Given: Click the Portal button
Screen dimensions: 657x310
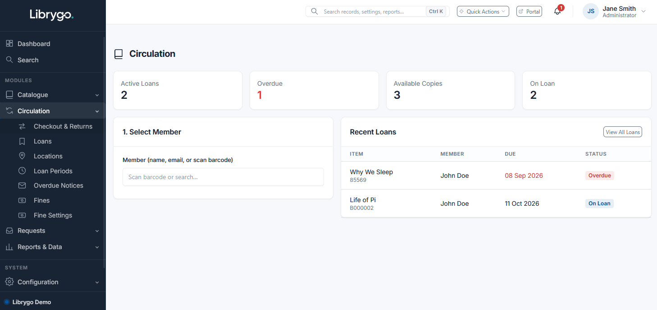Looking at the screenshot, I should pyautogui.click(x=529, y=11).
